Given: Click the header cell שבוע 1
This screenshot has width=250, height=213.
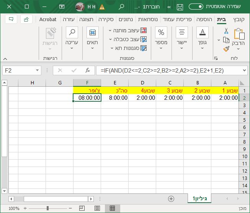Looking at the screenshot, I should click(225, 91).
